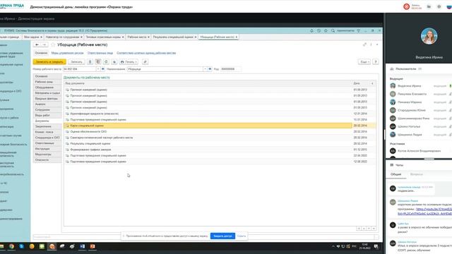Open the form link icon near top right
The image size is (452, 254).
coord(364,44)
